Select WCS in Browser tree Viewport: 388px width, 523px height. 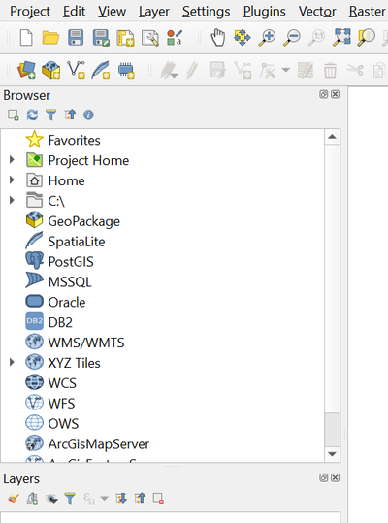62,383
